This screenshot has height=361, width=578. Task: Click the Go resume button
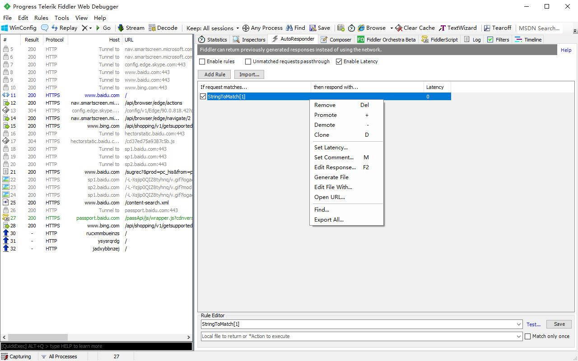[x=103, y=28]
